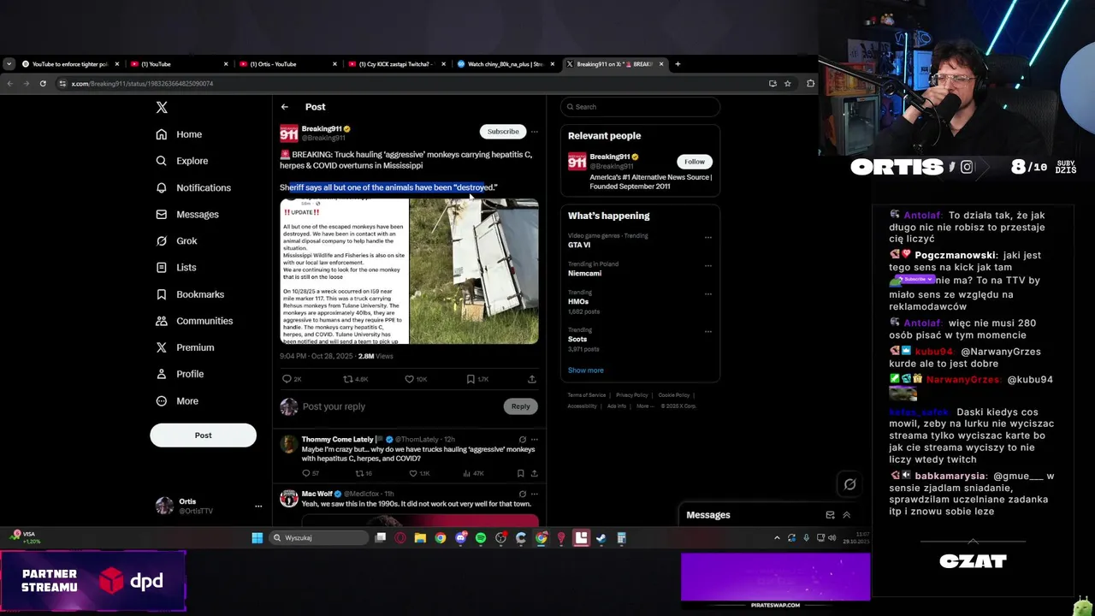
Task: Click the white Post button
Action: click(x=203, y=435)
